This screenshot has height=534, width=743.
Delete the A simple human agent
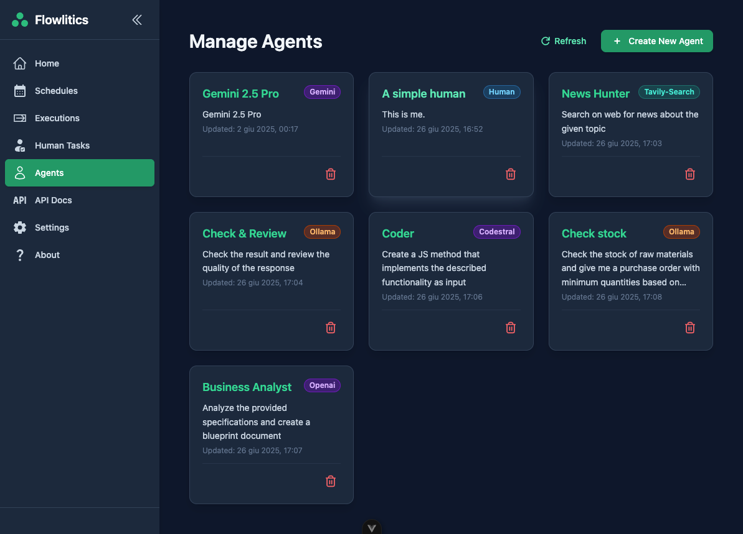510,174
